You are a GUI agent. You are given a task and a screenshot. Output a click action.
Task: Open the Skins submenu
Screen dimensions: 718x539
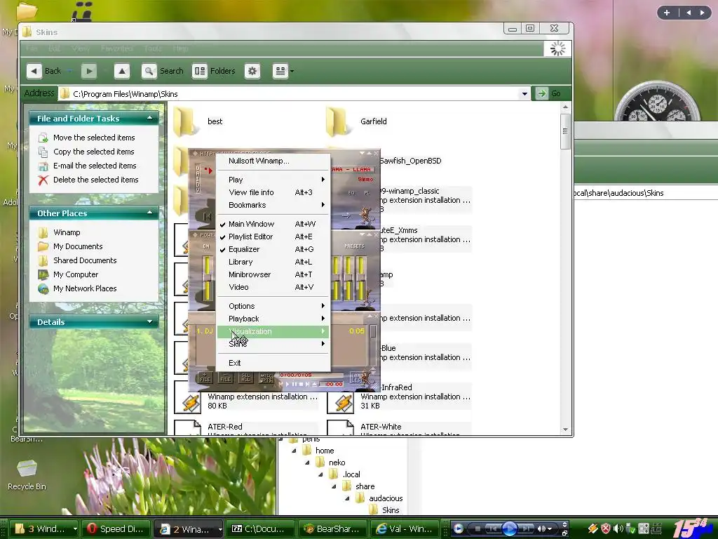coord(273,344)
